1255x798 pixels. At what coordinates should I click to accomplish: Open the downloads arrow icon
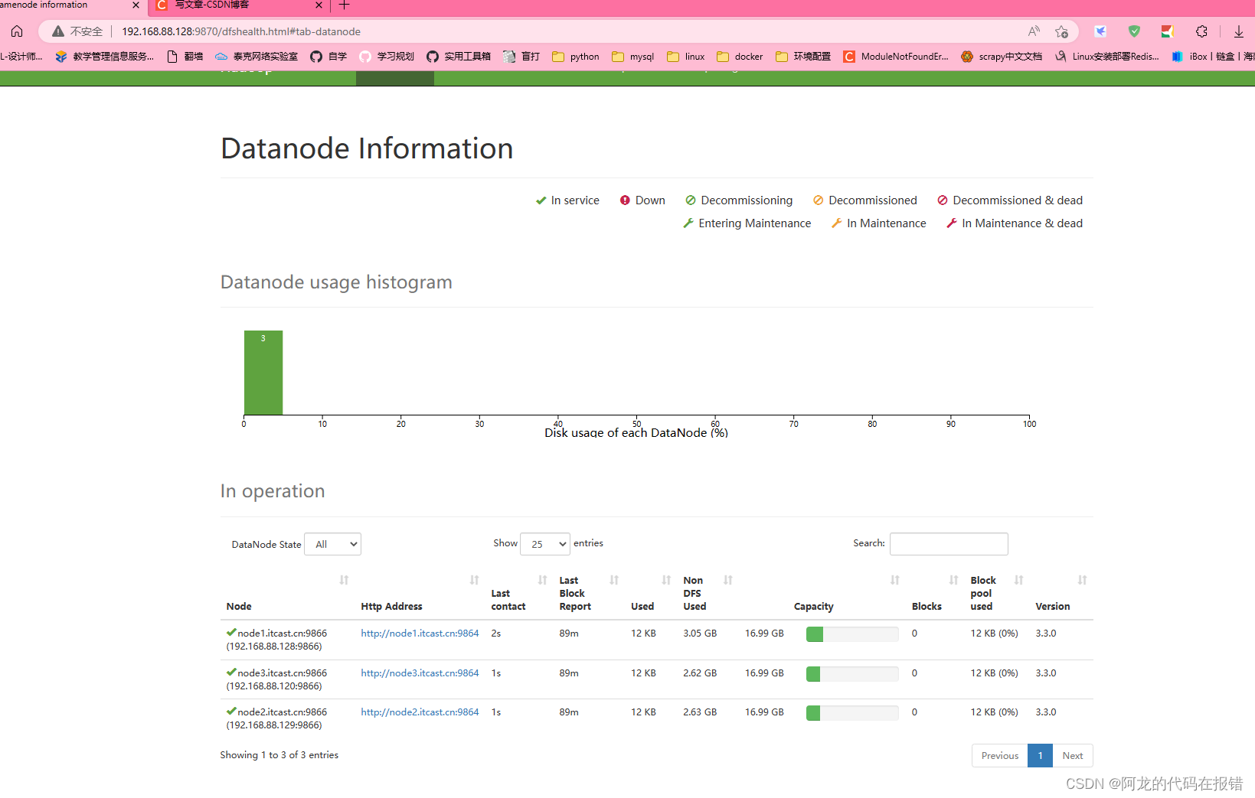coord(1238,31)
